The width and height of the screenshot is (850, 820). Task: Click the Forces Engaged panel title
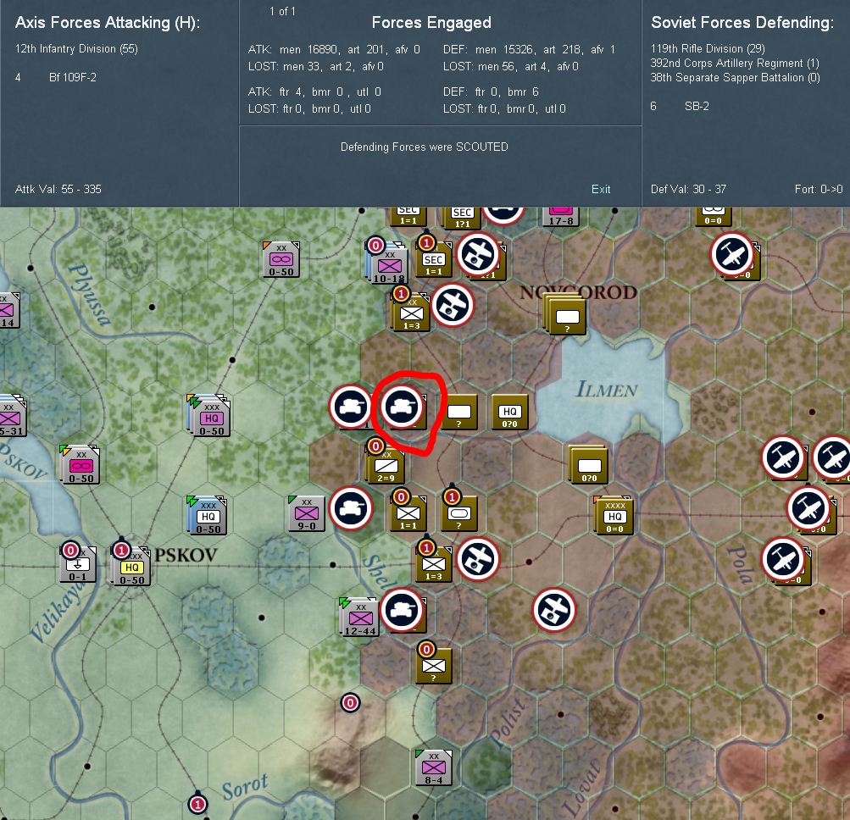[x=431, y=22]
